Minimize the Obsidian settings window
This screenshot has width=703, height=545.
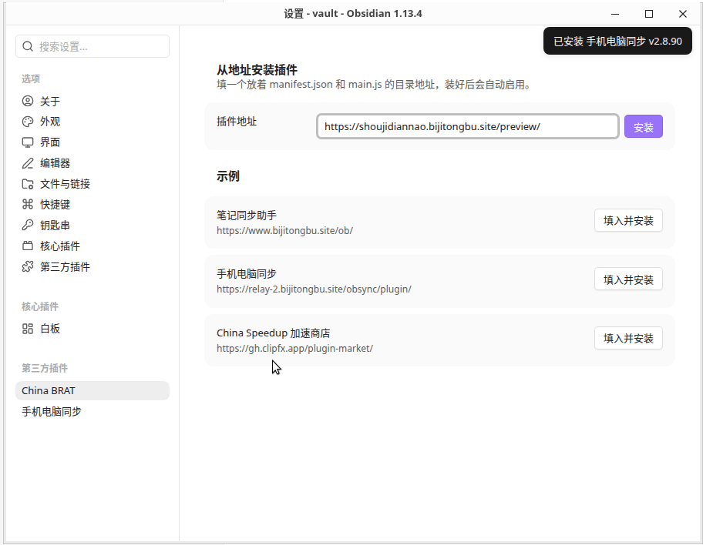click(x=615, y=14)
